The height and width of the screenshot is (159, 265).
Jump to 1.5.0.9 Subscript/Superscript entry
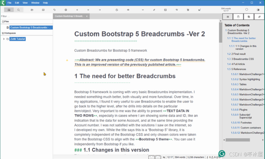[242, 116]
